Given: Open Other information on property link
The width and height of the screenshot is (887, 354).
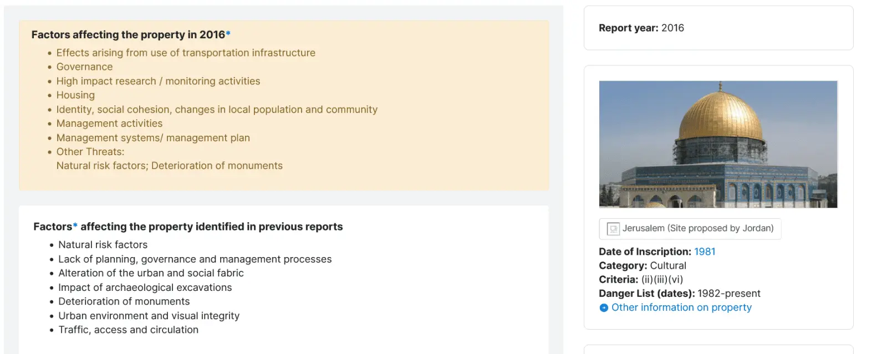Looking at the screenshot, I should (681, 307).
